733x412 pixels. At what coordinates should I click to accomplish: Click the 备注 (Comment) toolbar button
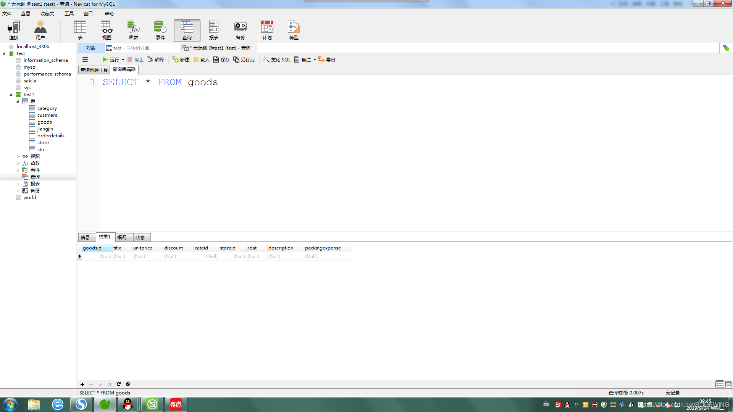(302, 60)
